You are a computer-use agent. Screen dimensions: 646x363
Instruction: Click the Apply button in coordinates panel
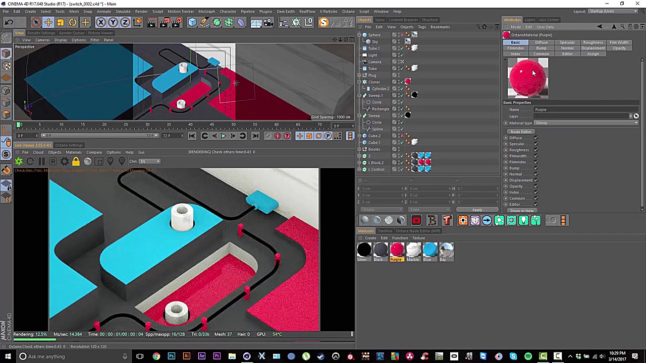(476, 210)
